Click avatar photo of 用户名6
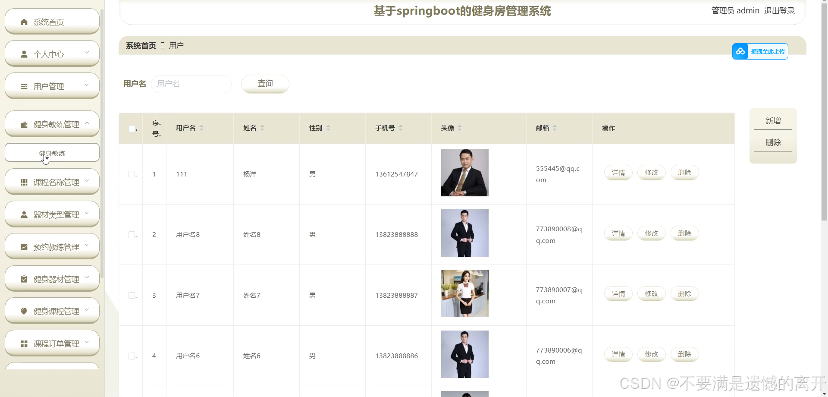 [465, 354]
